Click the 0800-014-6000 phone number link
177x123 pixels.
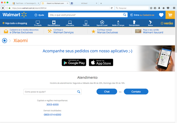(x=52, y=115)
